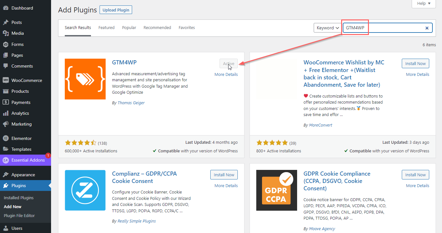Install WooCommerce Wishlist by MC plugin
This screenshot has width=442, height=233.
coord(416,63)
